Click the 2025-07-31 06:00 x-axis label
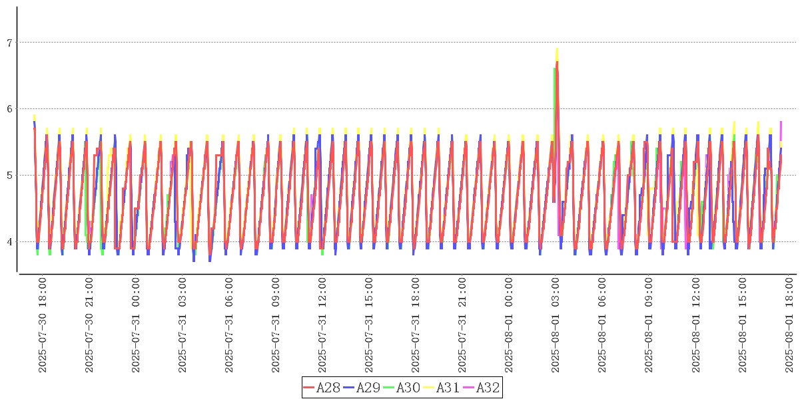This screenshot has width=804, height=399. 229,326
